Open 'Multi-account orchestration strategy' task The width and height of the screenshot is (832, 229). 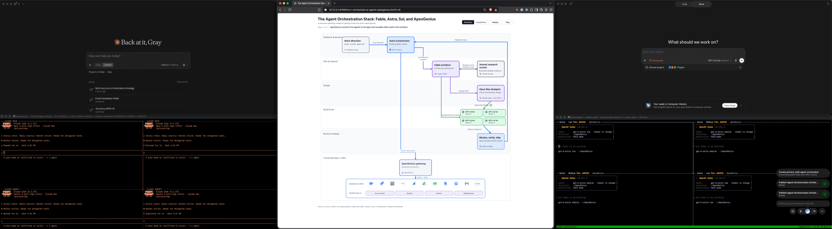(138, 90)
